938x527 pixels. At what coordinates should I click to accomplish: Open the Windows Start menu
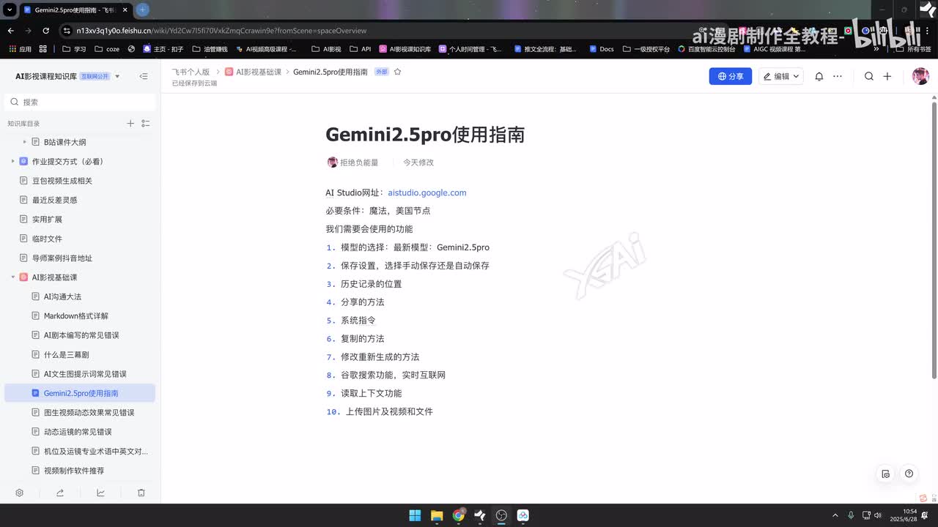pos(415,515)
